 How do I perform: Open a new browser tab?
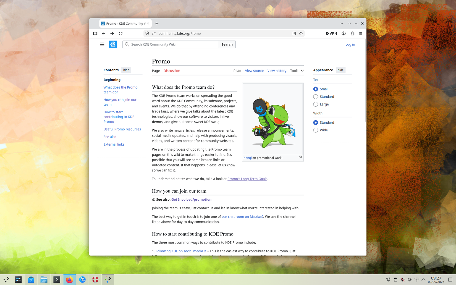[x=157, y=23]
